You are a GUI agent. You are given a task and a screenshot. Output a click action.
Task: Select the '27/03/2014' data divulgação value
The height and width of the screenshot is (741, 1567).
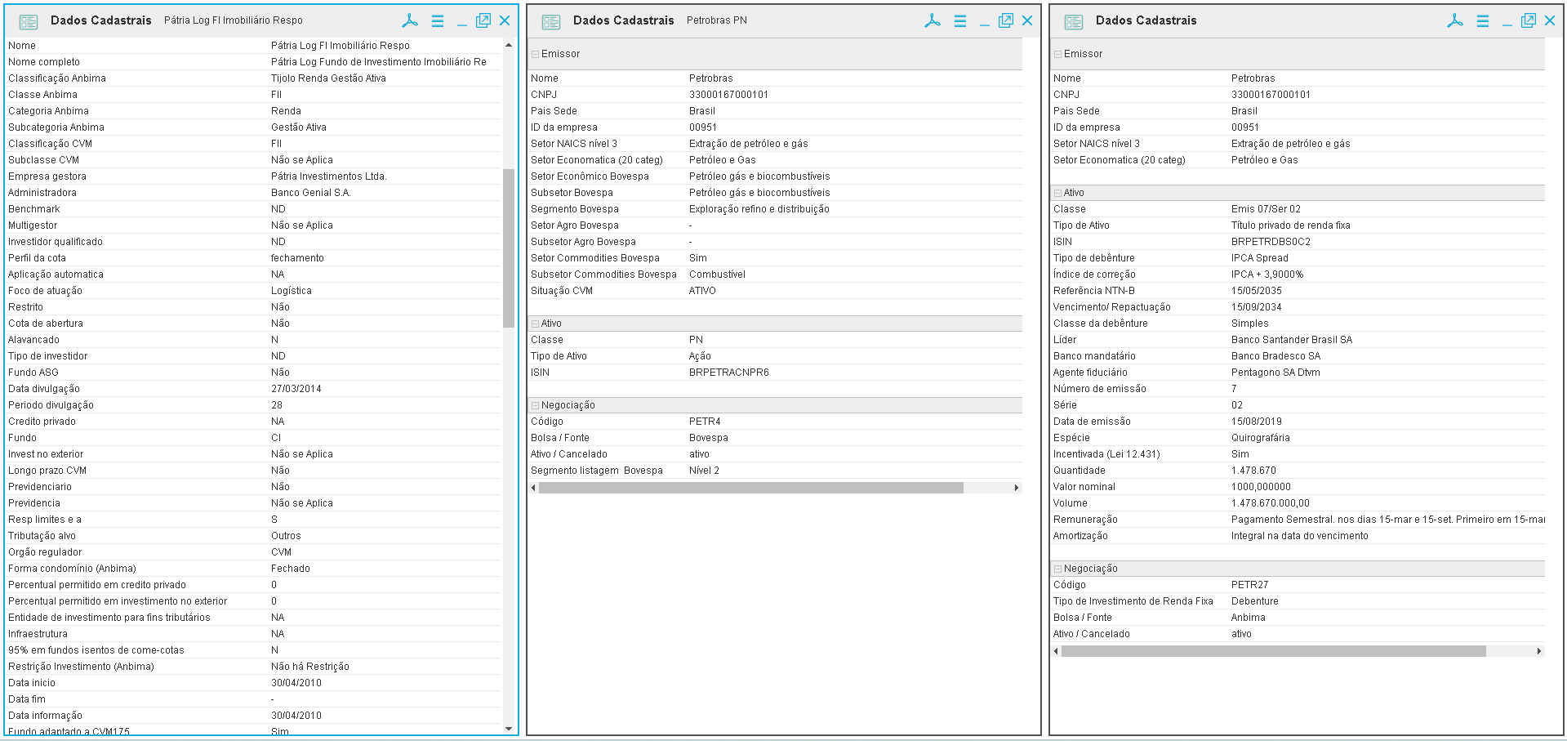click(x=296, y=389)
